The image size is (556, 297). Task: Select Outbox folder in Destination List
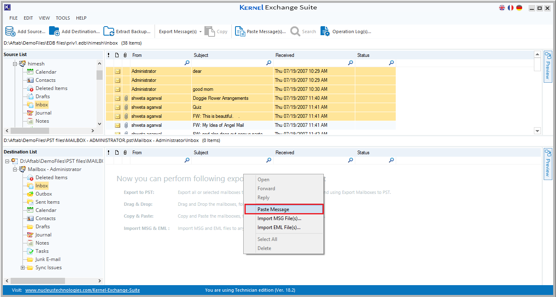point(44,194)
